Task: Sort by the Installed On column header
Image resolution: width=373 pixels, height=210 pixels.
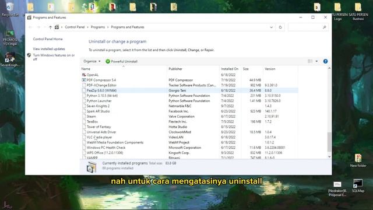Action: [x=230, y=69]
